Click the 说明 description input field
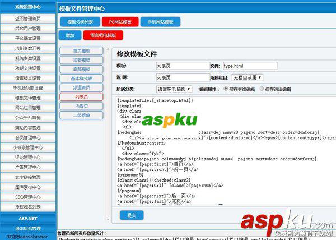This screenshot has height=240, width=336. coord(183,77)
